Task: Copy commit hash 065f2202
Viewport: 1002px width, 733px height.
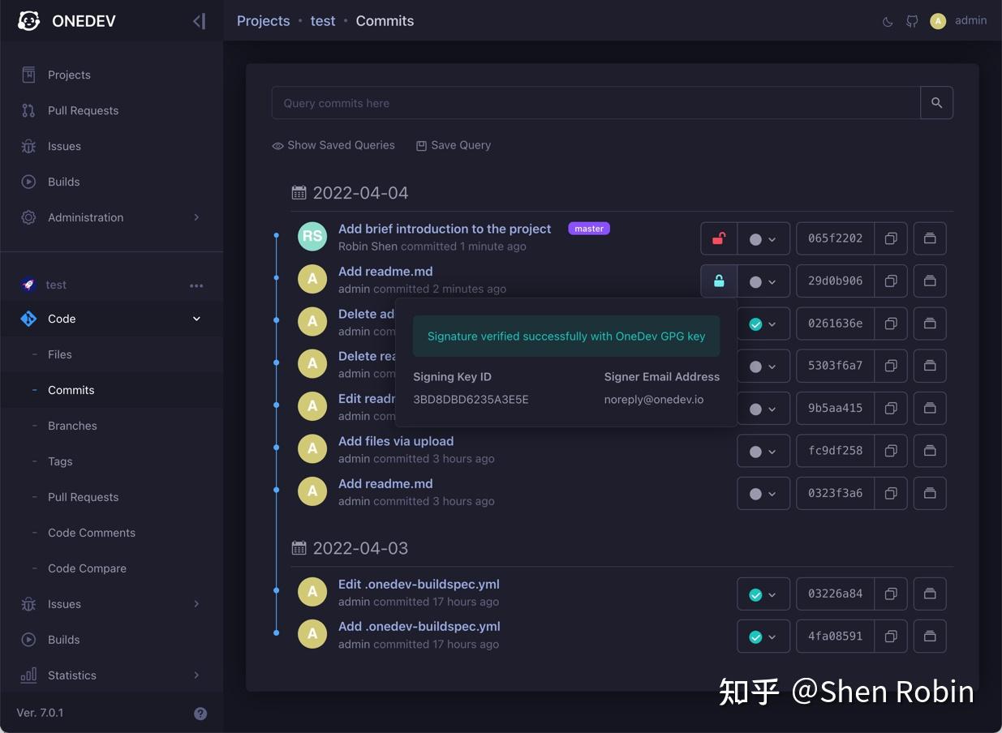Action: [x=890, y=238]
